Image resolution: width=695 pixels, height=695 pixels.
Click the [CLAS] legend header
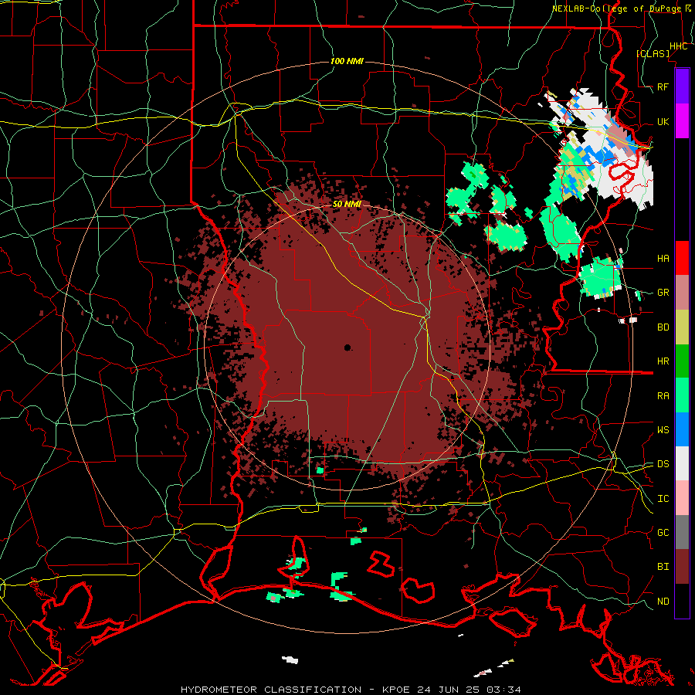pyautogui.click(x=653, y=53)
